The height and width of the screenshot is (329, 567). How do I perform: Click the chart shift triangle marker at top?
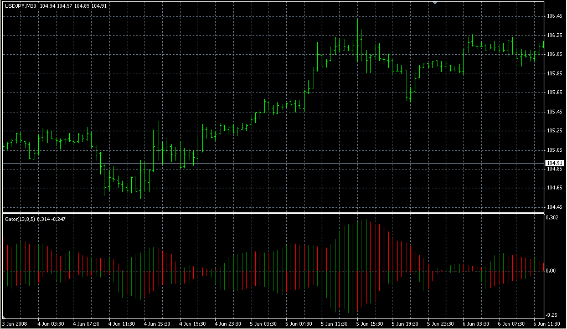435,3
